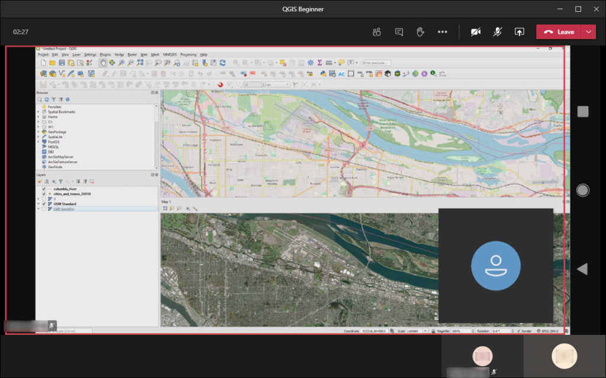Viewport: 606px width, 378px height.
Task: Click the red snapping magnet icon
Action: pyautogui.click(x=220, y=84)
